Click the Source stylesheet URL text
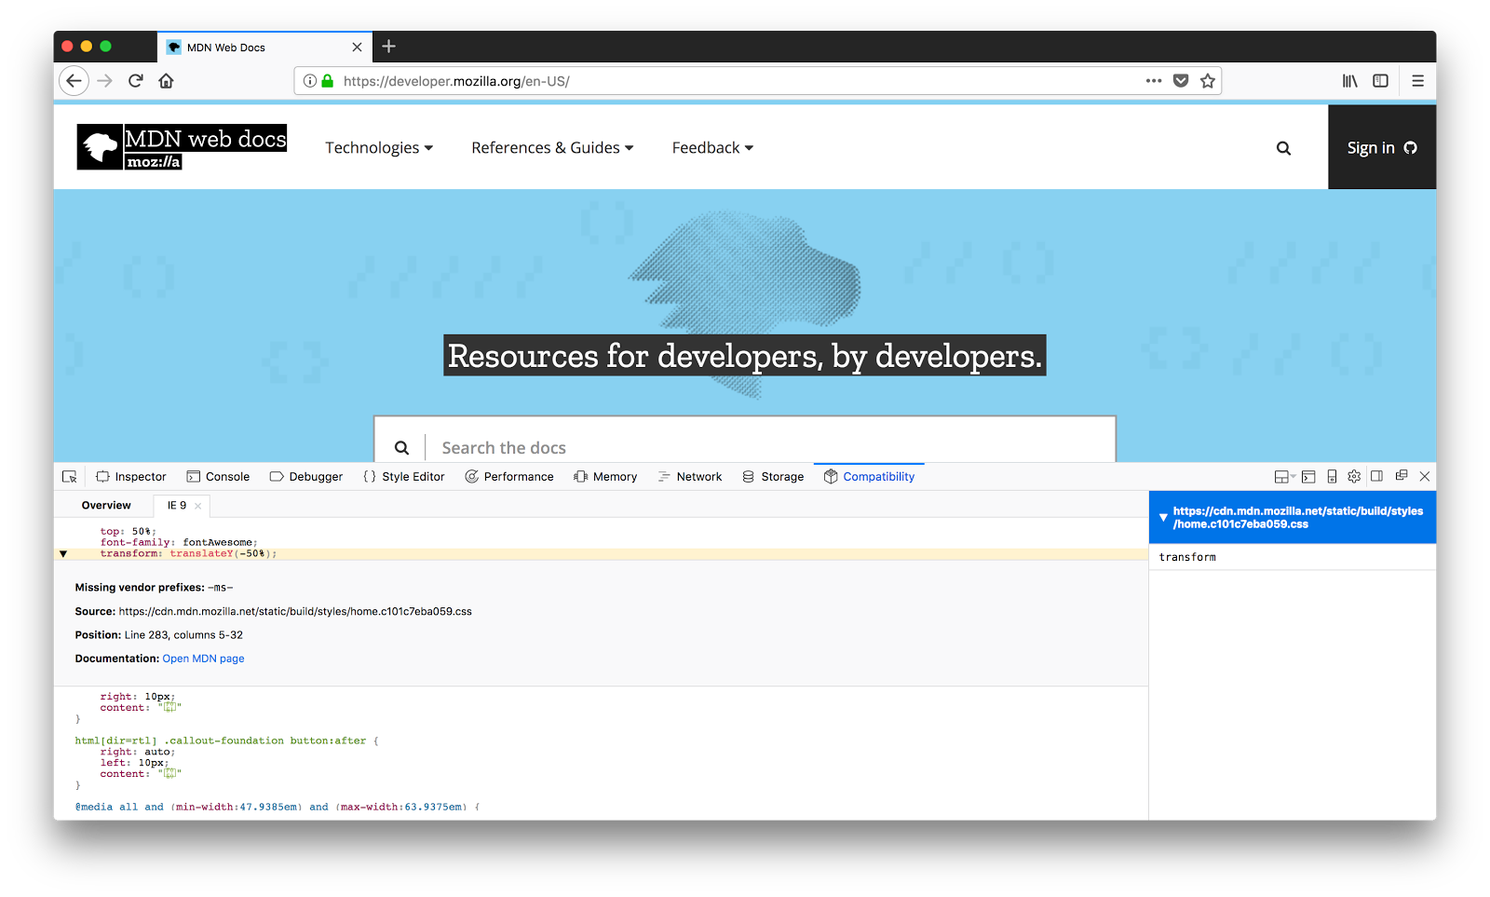This screenshot has width=1490, height=897. click(x=295, y=612)
